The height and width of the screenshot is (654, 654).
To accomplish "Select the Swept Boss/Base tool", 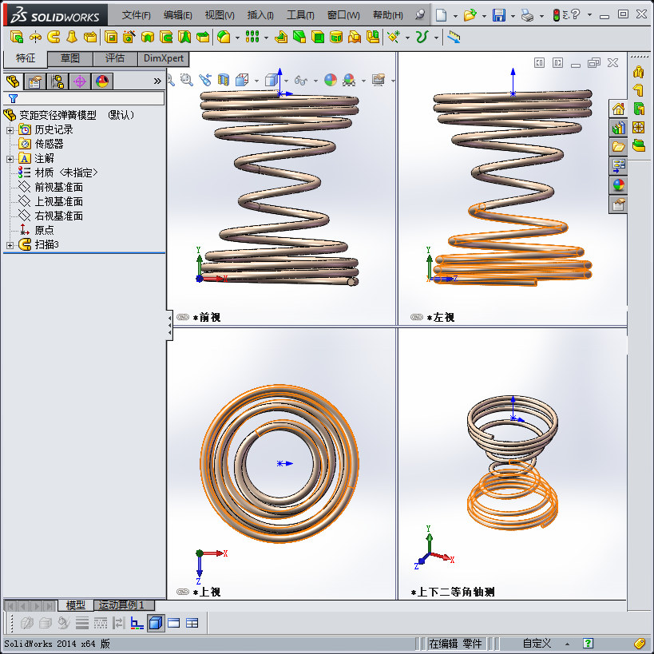I will pyautogui.click(x=54, y=37).
